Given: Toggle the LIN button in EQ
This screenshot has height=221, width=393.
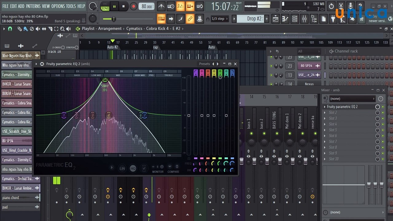Looking at the screenshot, I should [x=122, y=168].
